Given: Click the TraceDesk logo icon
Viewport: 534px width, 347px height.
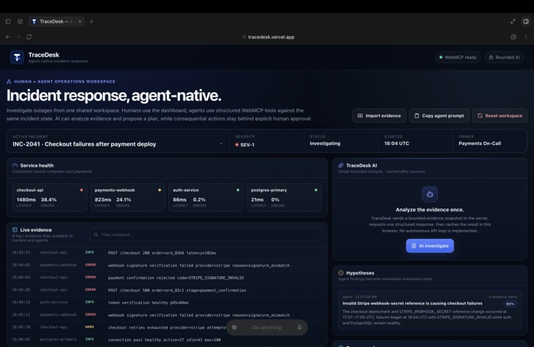Looking at the screenshot, I should (17, 57).
